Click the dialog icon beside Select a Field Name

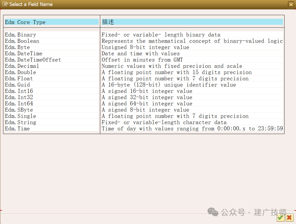(5, 4)
